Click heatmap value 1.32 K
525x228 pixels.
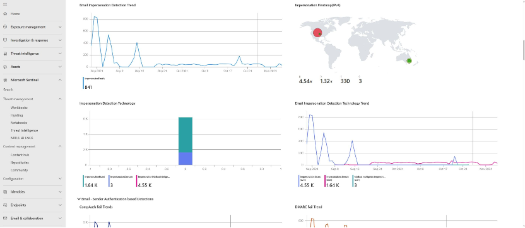pos(327,81)
